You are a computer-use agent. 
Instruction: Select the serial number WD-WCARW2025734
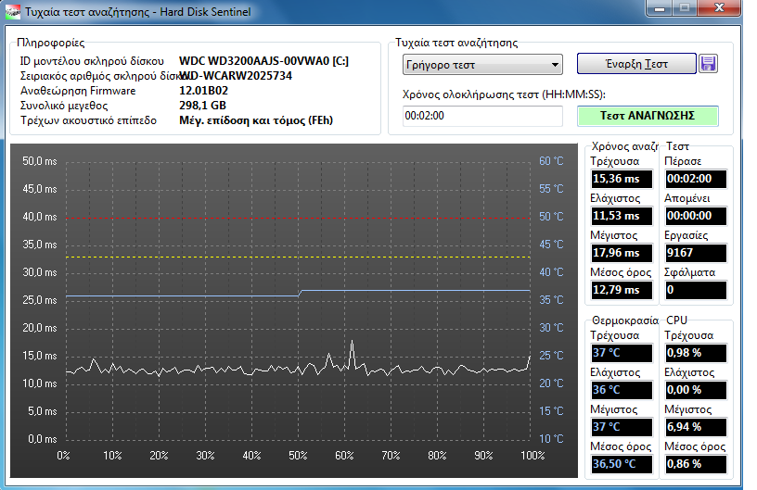[236, 76]
